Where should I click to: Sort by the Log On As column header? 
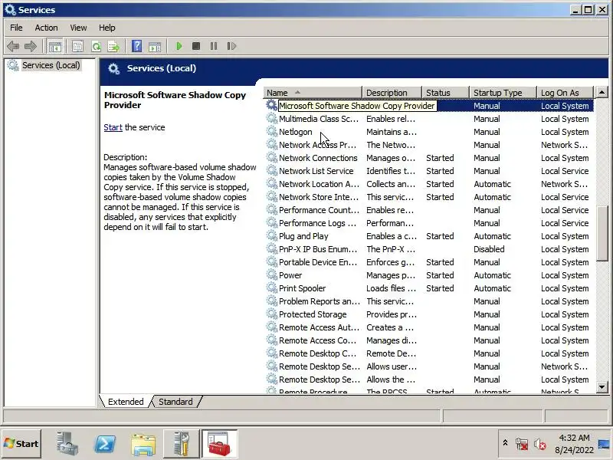tap(565, 93)
